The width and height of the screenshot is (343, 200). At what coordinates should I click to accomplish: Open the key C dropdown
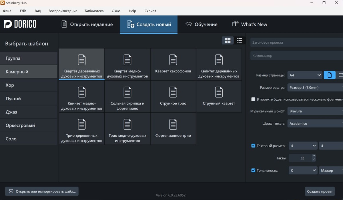tap(303, 170)
